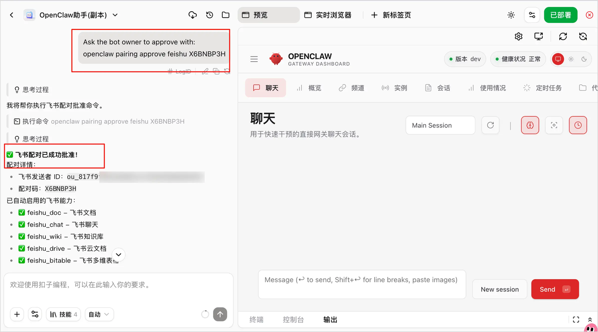This screenshot has height=332, width=598.
Task: Open the top bar sliders settings button
Action: coord(532,15)
